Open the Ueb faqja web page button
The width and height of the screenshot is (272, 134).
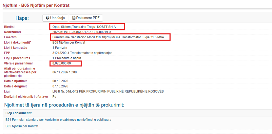tap(55, 18)
